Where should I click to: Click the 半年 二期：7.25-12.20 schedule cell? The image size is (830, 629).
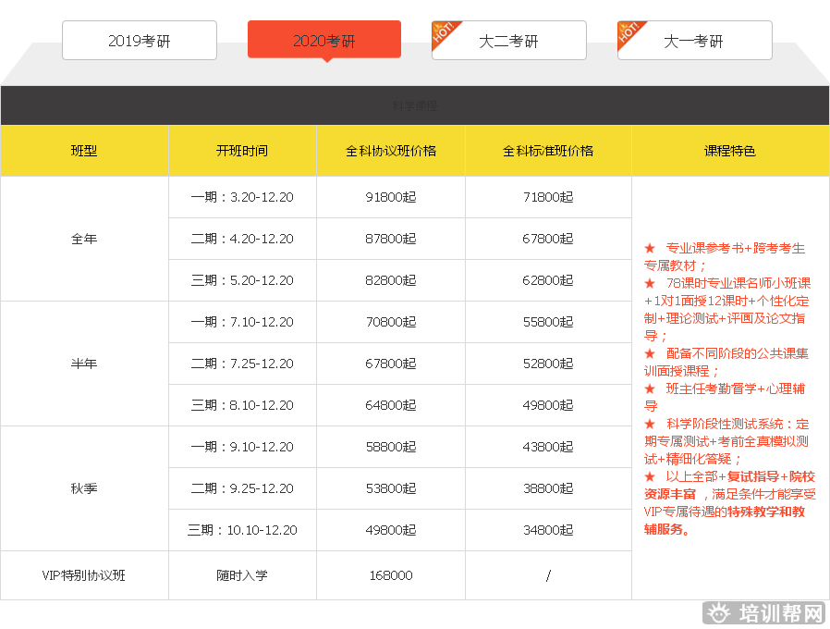[x=242, y=364]
